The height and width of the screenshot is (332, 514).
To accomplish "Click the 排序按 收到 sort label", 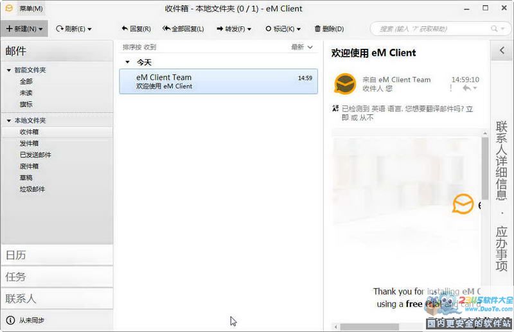I will [139, 47].
